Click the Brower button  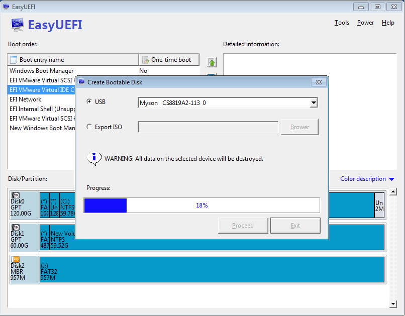(299, 127)
